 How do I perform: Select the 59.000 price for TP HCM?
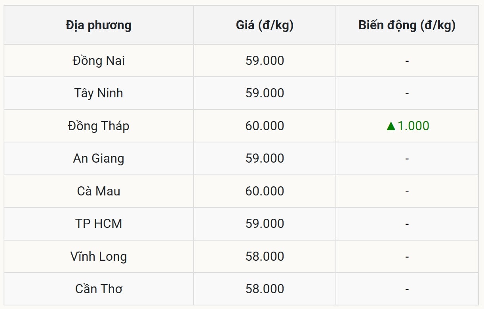[265, 224]
